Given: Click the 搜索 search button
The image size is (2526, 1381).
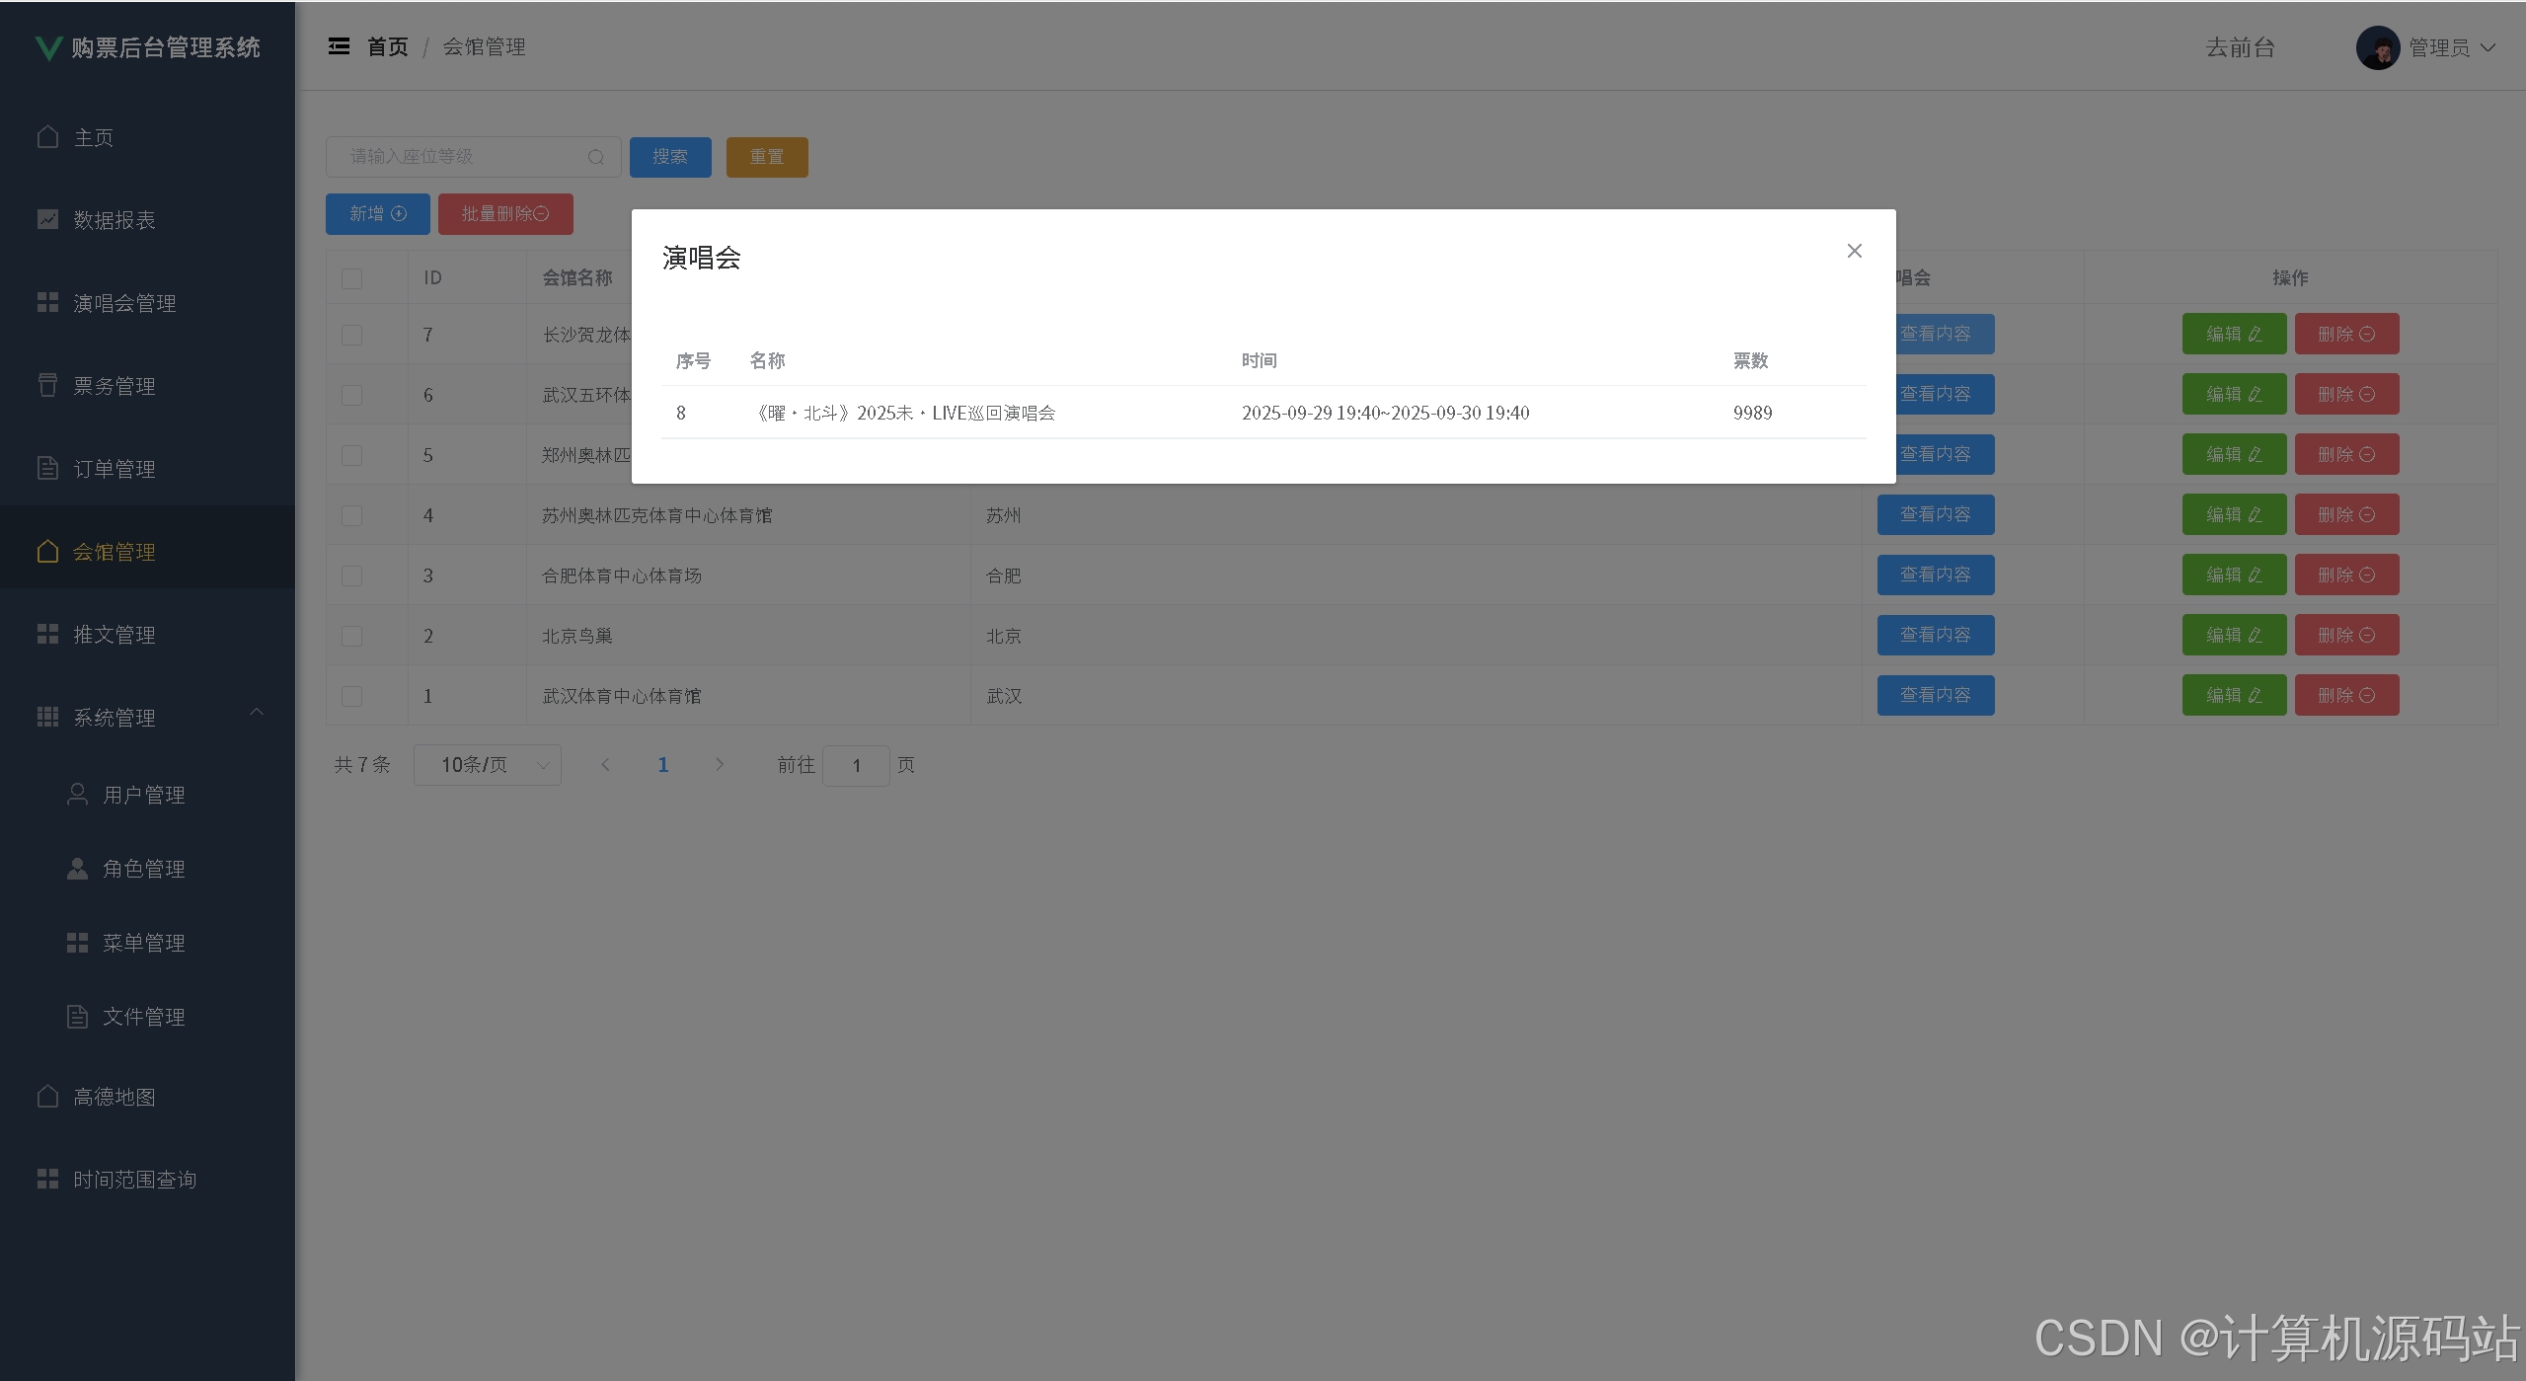Looking at the screenshot, I should [x=670, y=157].
